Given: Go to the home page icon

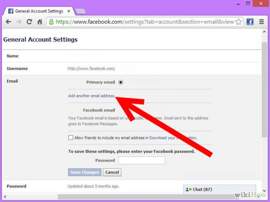Looking at the screenshot, I should click(x=40, y=22).
